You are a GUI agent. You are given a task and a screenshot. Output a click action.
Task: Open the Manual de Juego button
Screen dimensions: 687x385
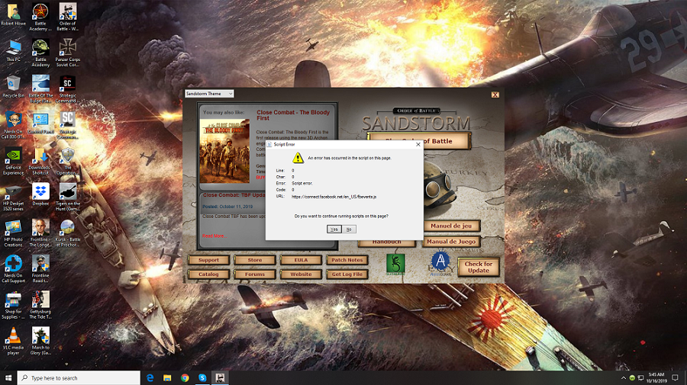click(x=451, y=242)
